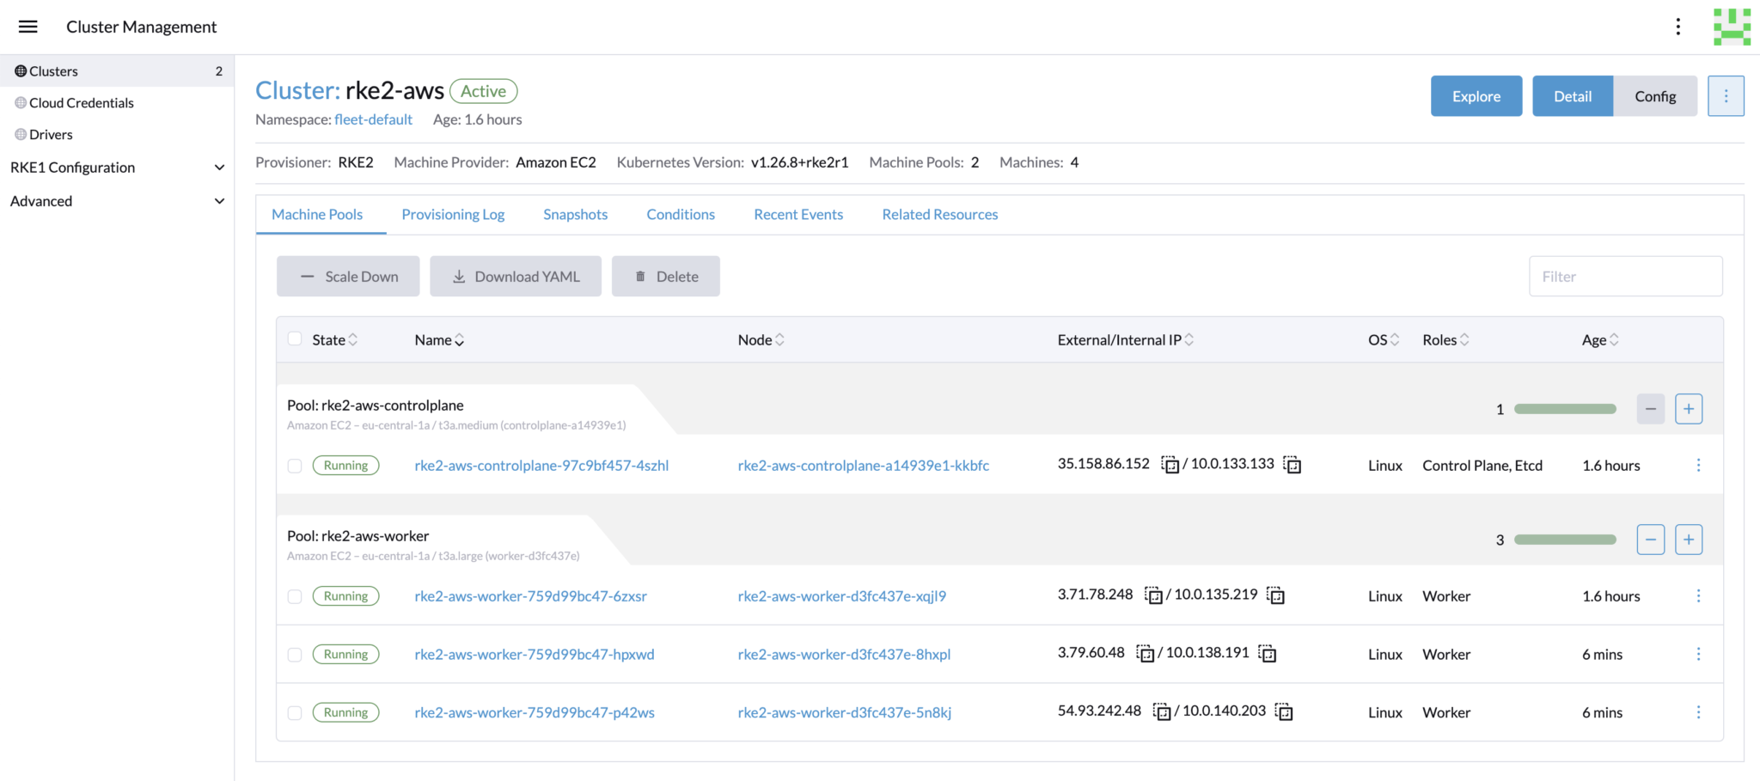Click the Explore button
The width and height of the screenshot is (1760, 781).
(x=1476, y=96)
